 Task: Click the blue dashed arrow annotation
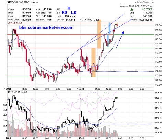120,40
